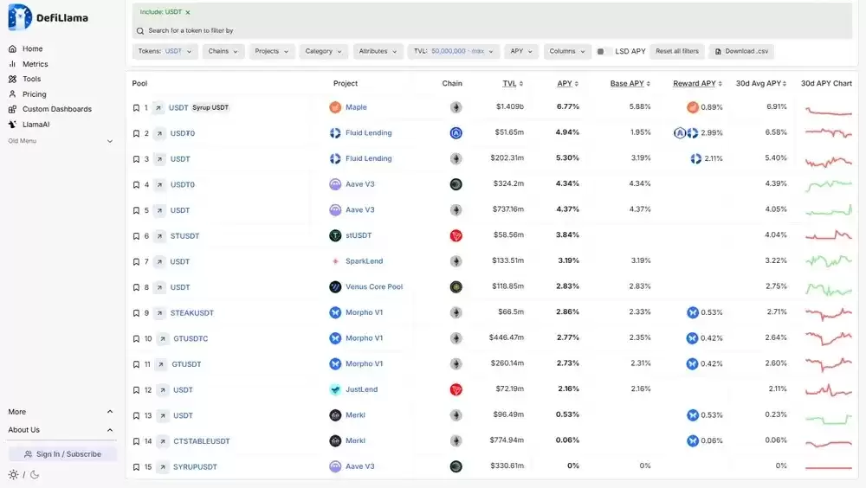866x488 pixels.
Task: Click the JustLend project icon
Action: click(335, 389)
